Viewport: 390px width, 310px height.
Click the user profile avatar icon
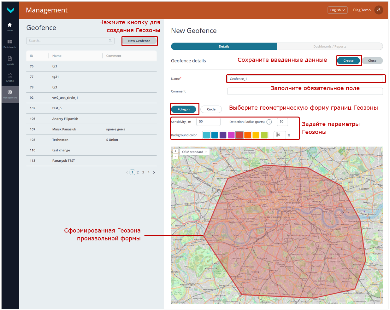pyautogui.click(x=379, y=10)
